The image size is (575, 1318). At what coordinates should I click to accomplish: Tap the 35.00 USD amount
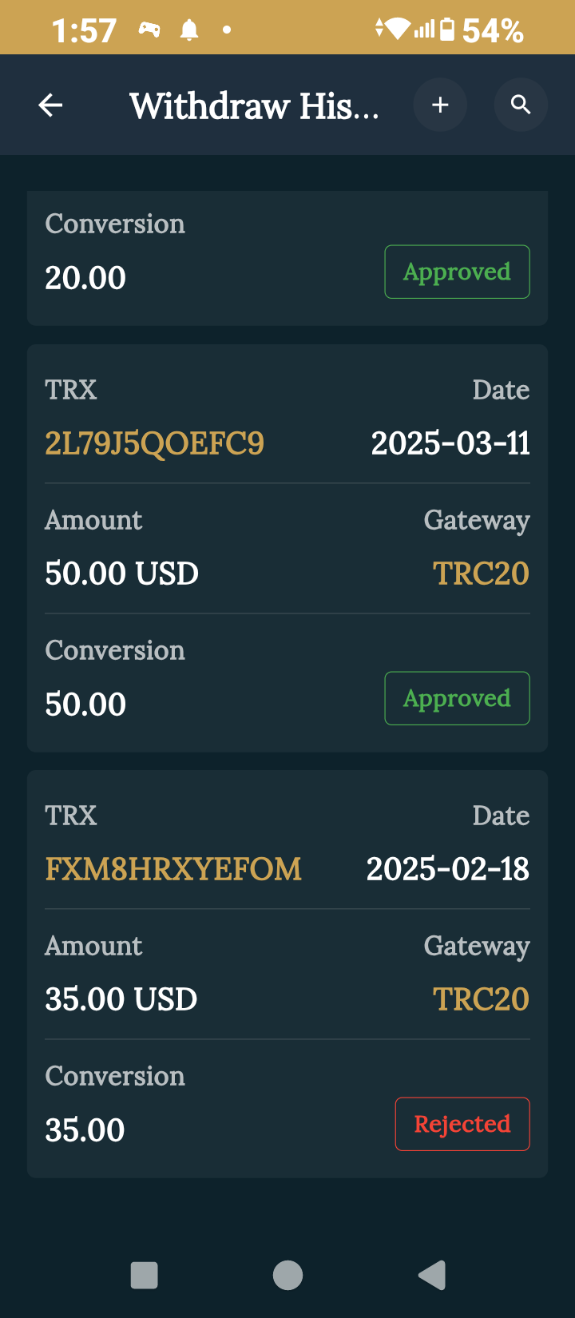(121, 999)
